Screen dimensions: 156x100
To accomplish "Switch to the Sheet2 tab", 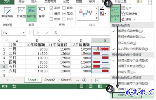I will (x=49, y=80).
